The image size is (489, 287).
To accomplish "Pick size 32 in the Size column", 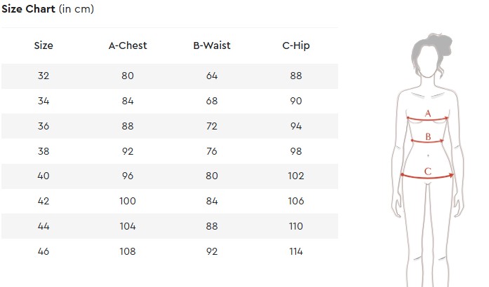I will (43, 76).
